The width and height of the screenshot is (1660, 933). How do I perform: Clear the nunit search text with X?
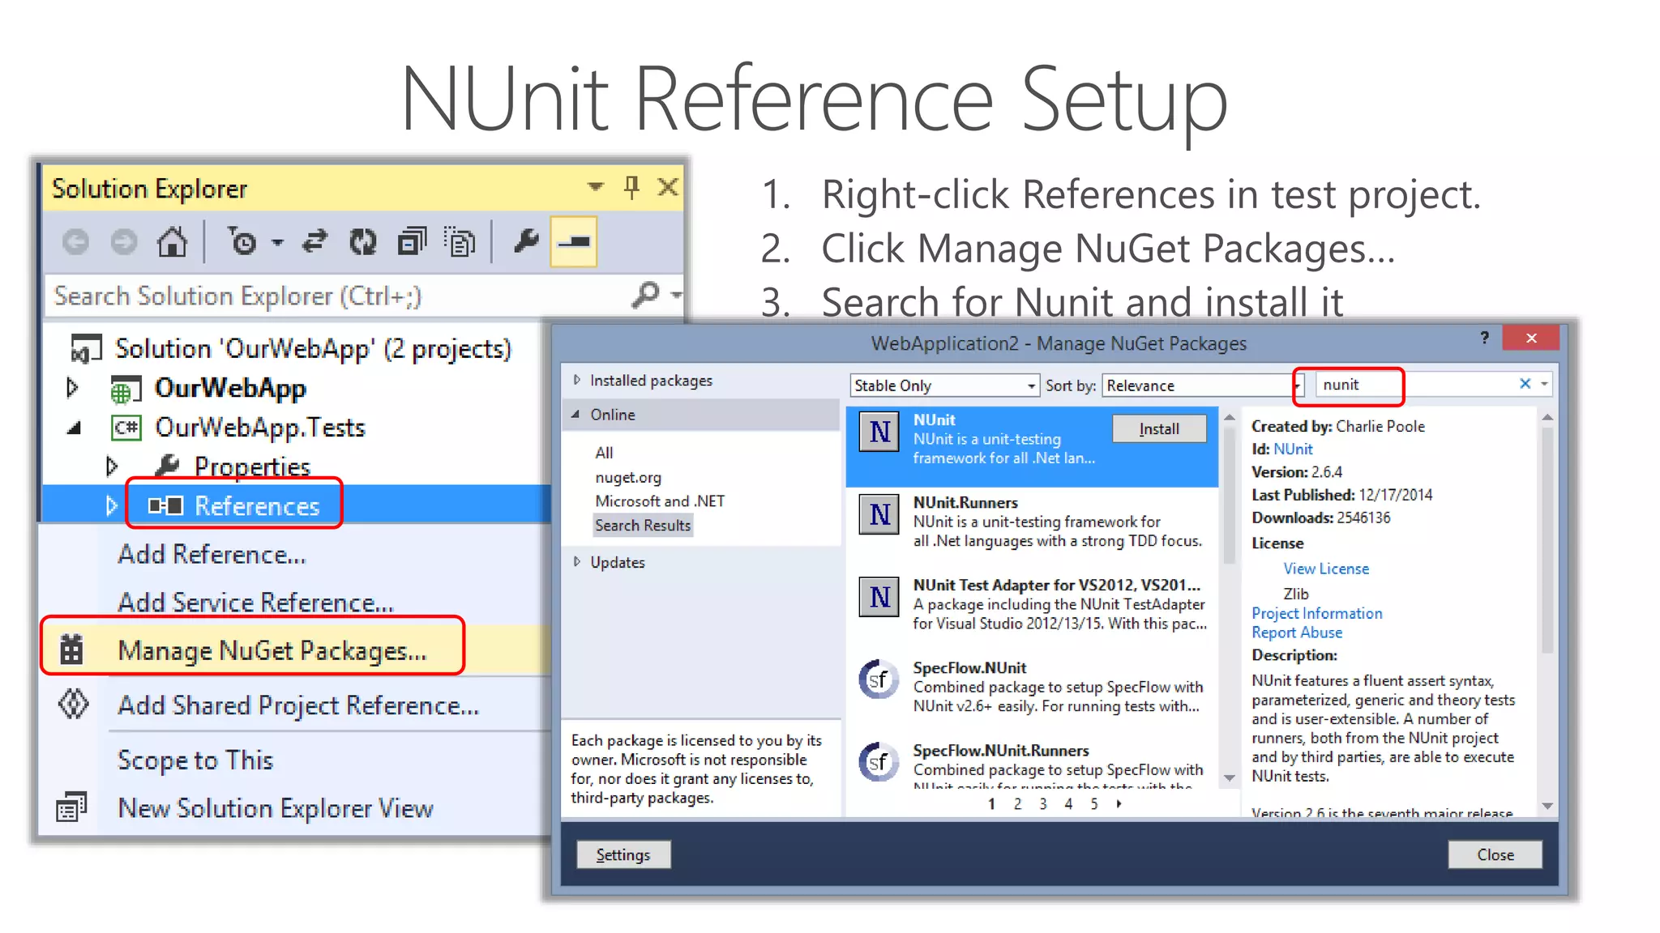1525,384
